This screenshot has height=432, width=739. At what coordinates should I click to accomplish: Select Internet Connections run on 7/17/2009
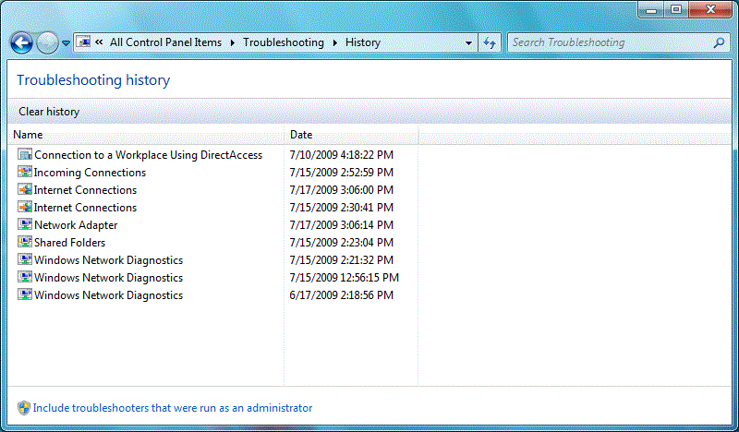click(85, 190)
